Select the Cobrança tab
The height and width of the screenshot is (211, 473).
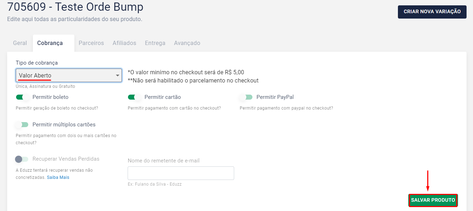click(50, 43)
